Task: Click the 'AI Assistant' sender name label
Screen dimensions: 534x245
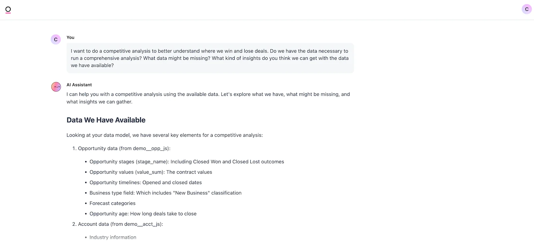Action: pyautogui.click(x=79, y=85)
